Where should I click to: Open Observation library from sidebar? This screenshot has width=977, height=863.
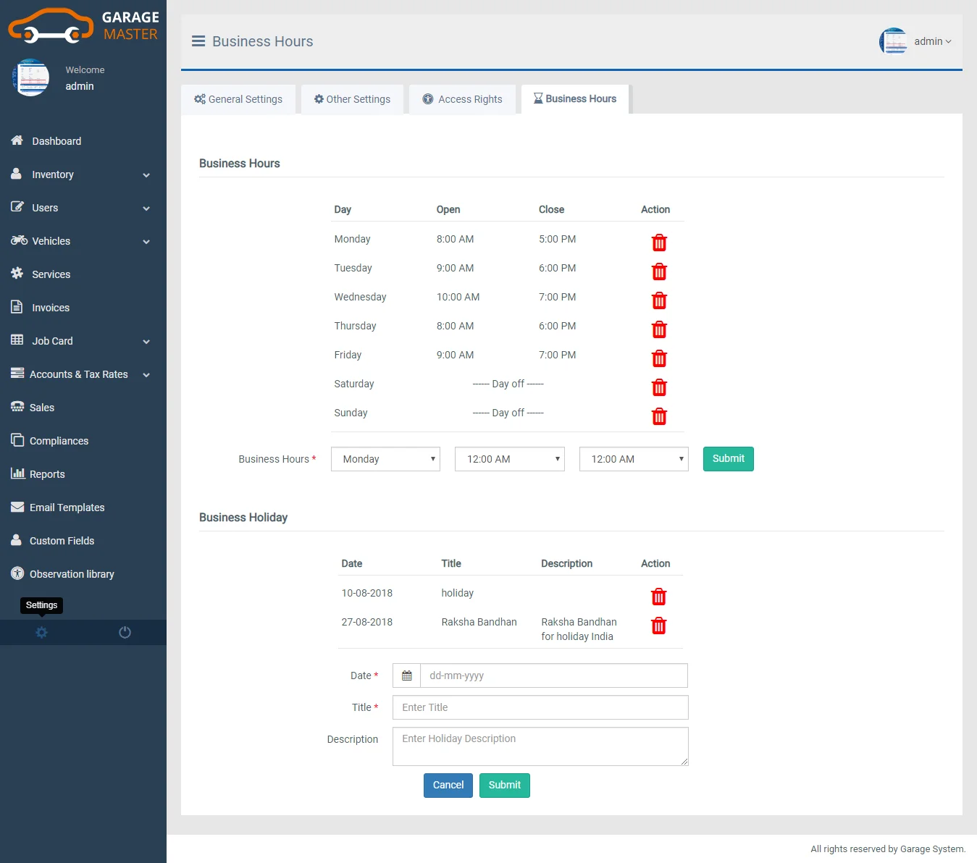(72, 574)
